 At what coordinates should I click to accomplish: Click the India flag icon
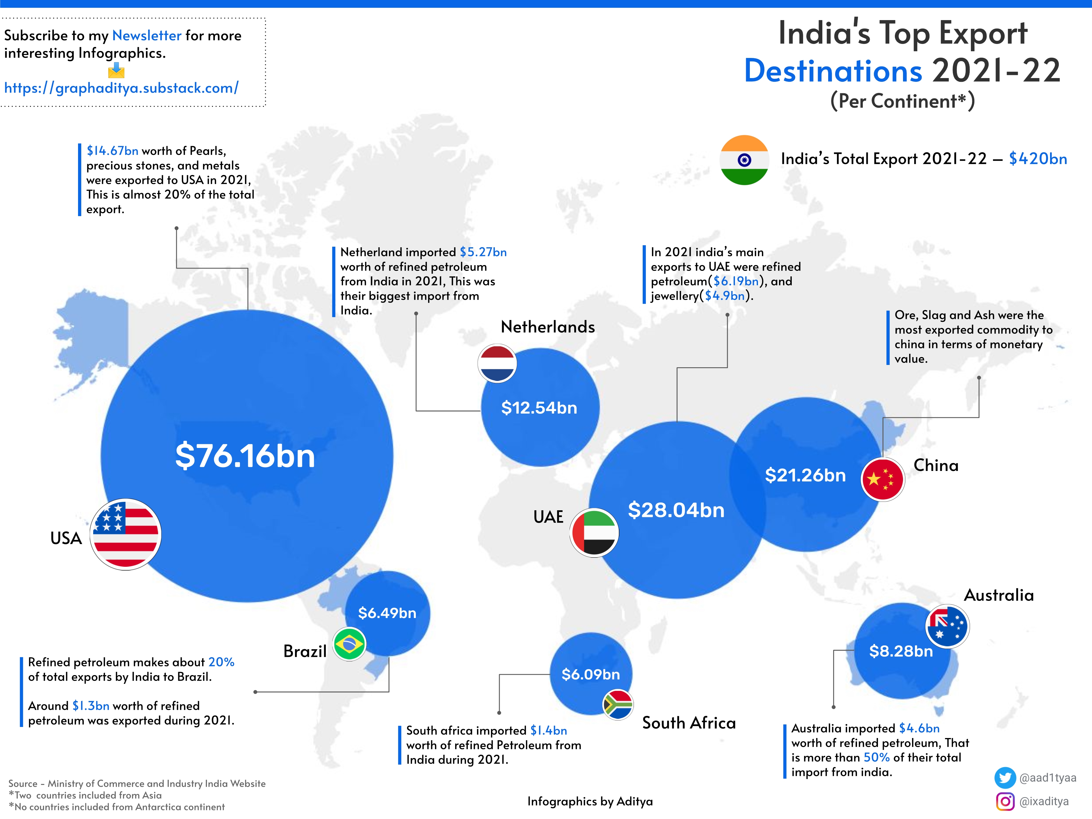click(744, 160)
